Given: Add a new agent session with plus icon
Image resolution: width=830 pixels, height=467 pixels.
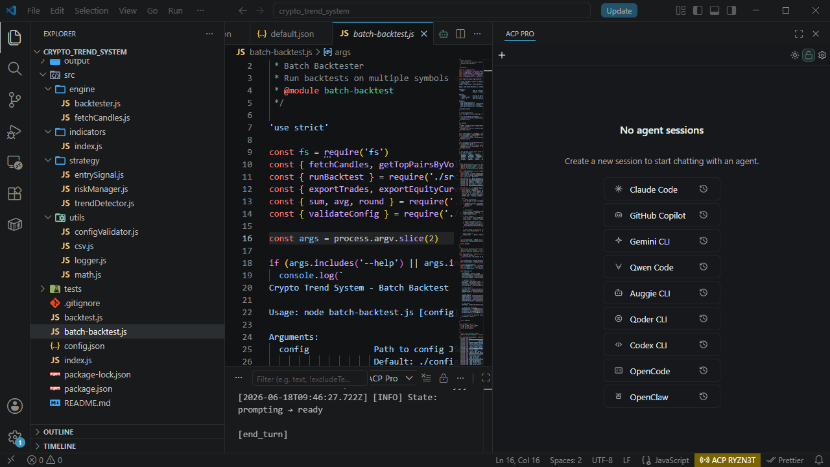Looking at the screenshot, I should point(501,55).
